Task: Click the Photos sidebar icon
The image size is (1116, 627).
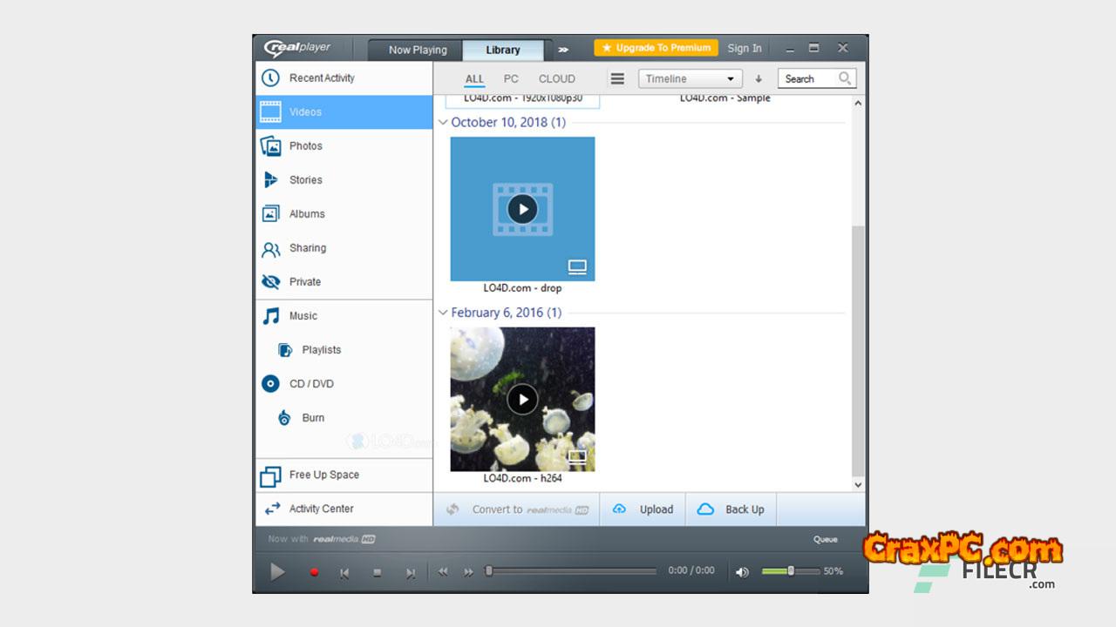Action: click(271, 145)
